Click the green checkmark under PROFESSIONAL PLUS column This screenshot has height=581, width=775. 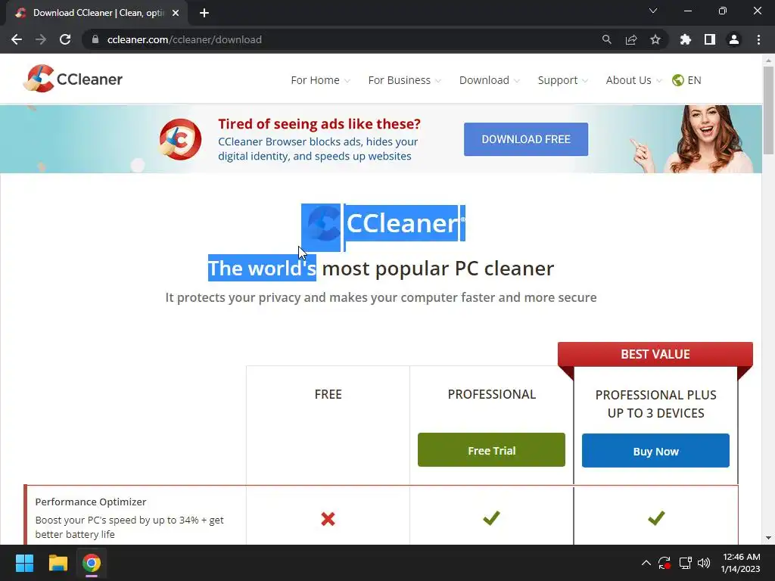656,517
